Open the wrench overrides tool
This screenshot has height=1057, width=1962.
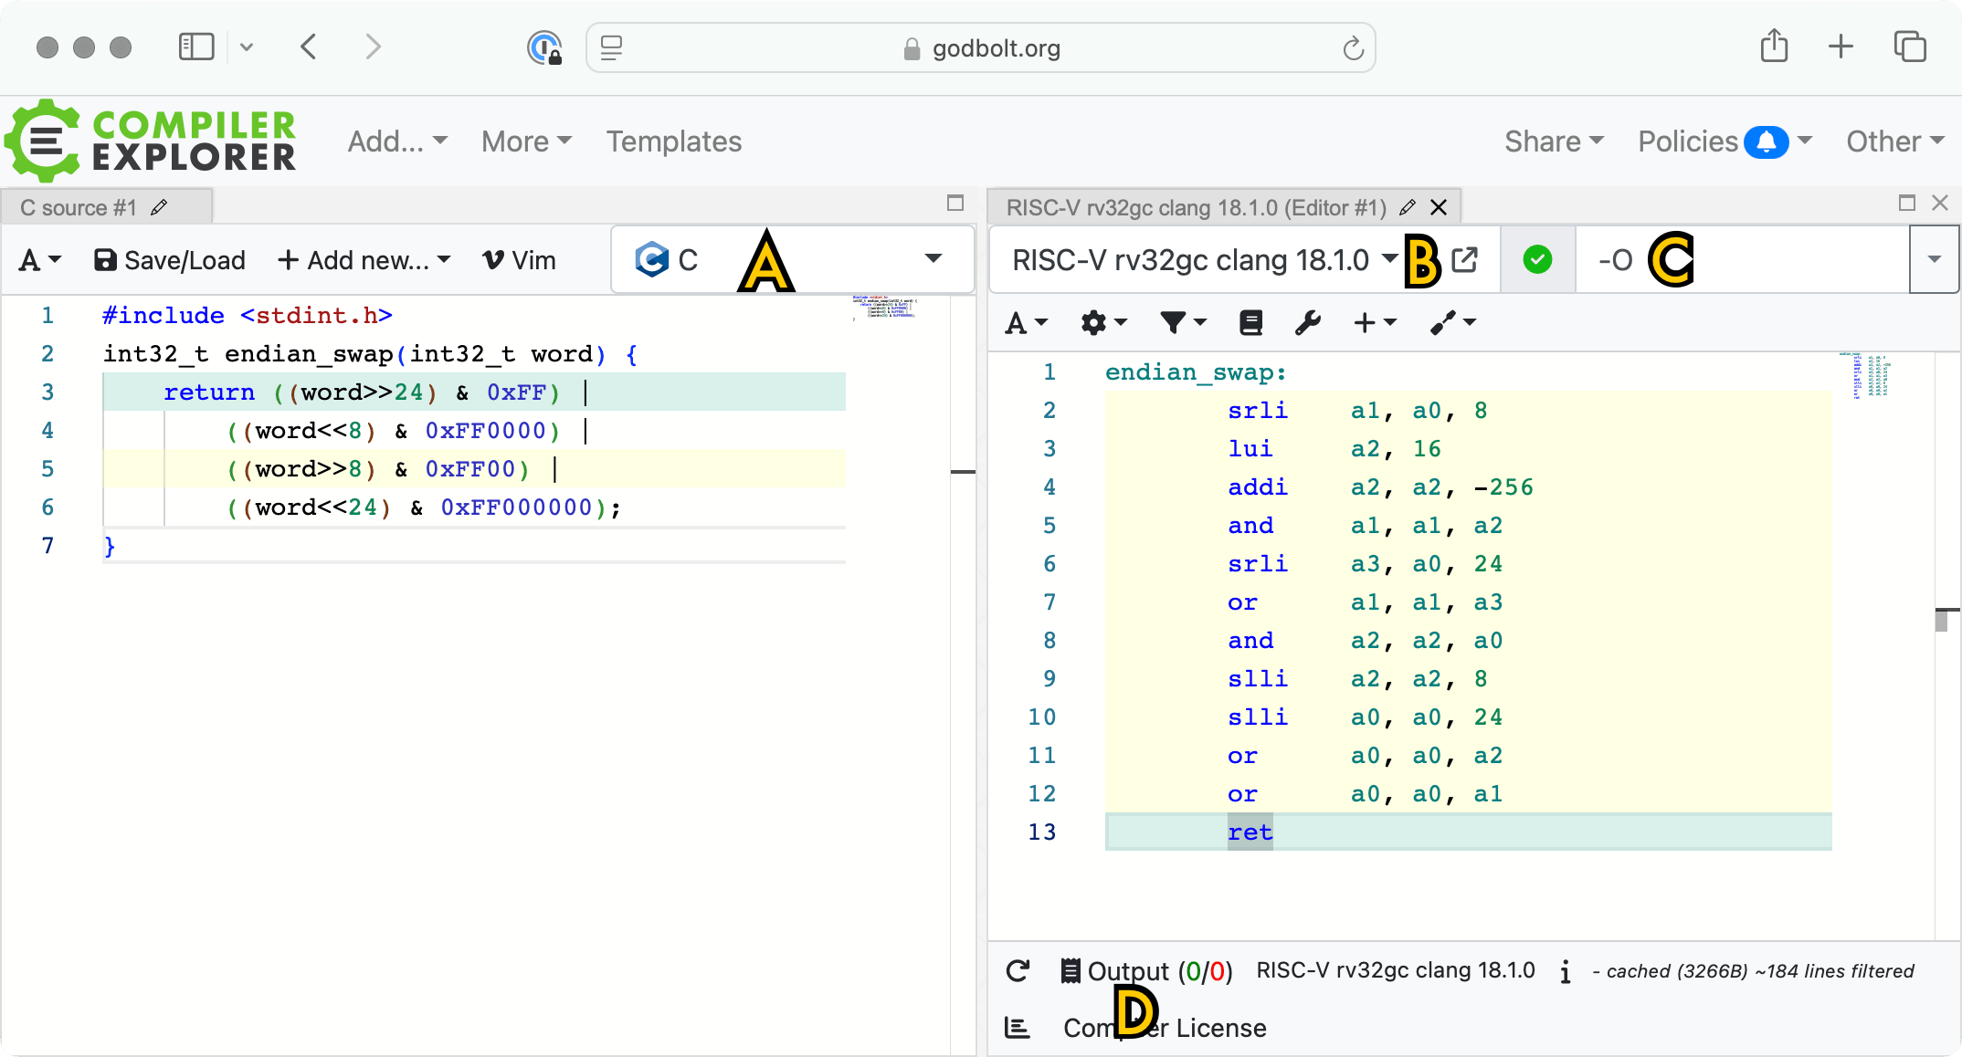(x=1307, y=322)
